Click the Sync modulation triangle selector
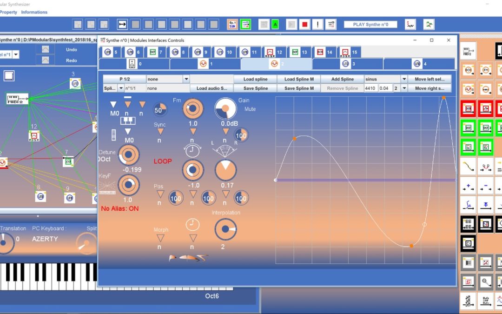 point(160,132)
